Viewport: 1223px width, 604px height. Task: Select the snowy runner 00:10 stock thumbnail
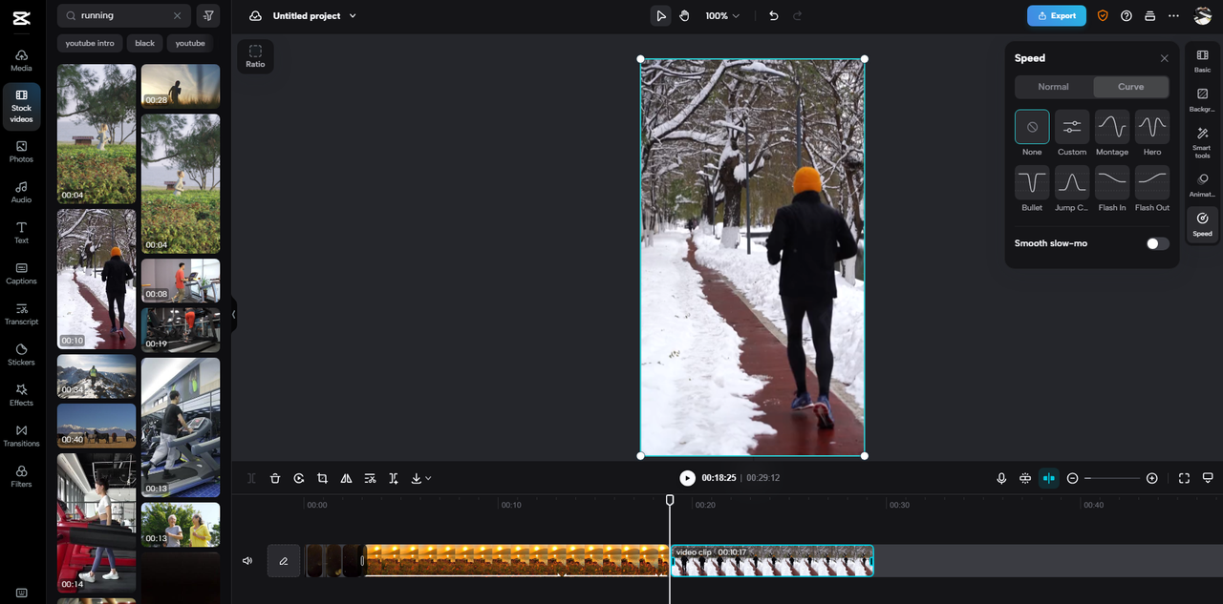pos(97,279)
